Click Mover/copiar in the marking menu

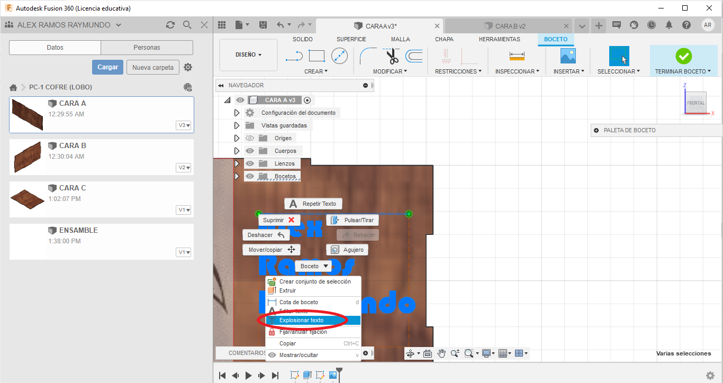272,250
